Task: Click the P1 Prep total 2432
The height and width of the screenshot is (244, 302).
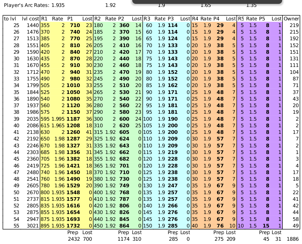Action: click(74, 239)
